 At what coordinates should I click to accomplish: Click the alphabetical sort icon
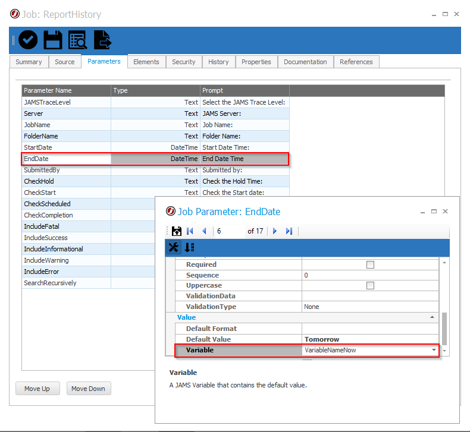[x=189, y=247]
